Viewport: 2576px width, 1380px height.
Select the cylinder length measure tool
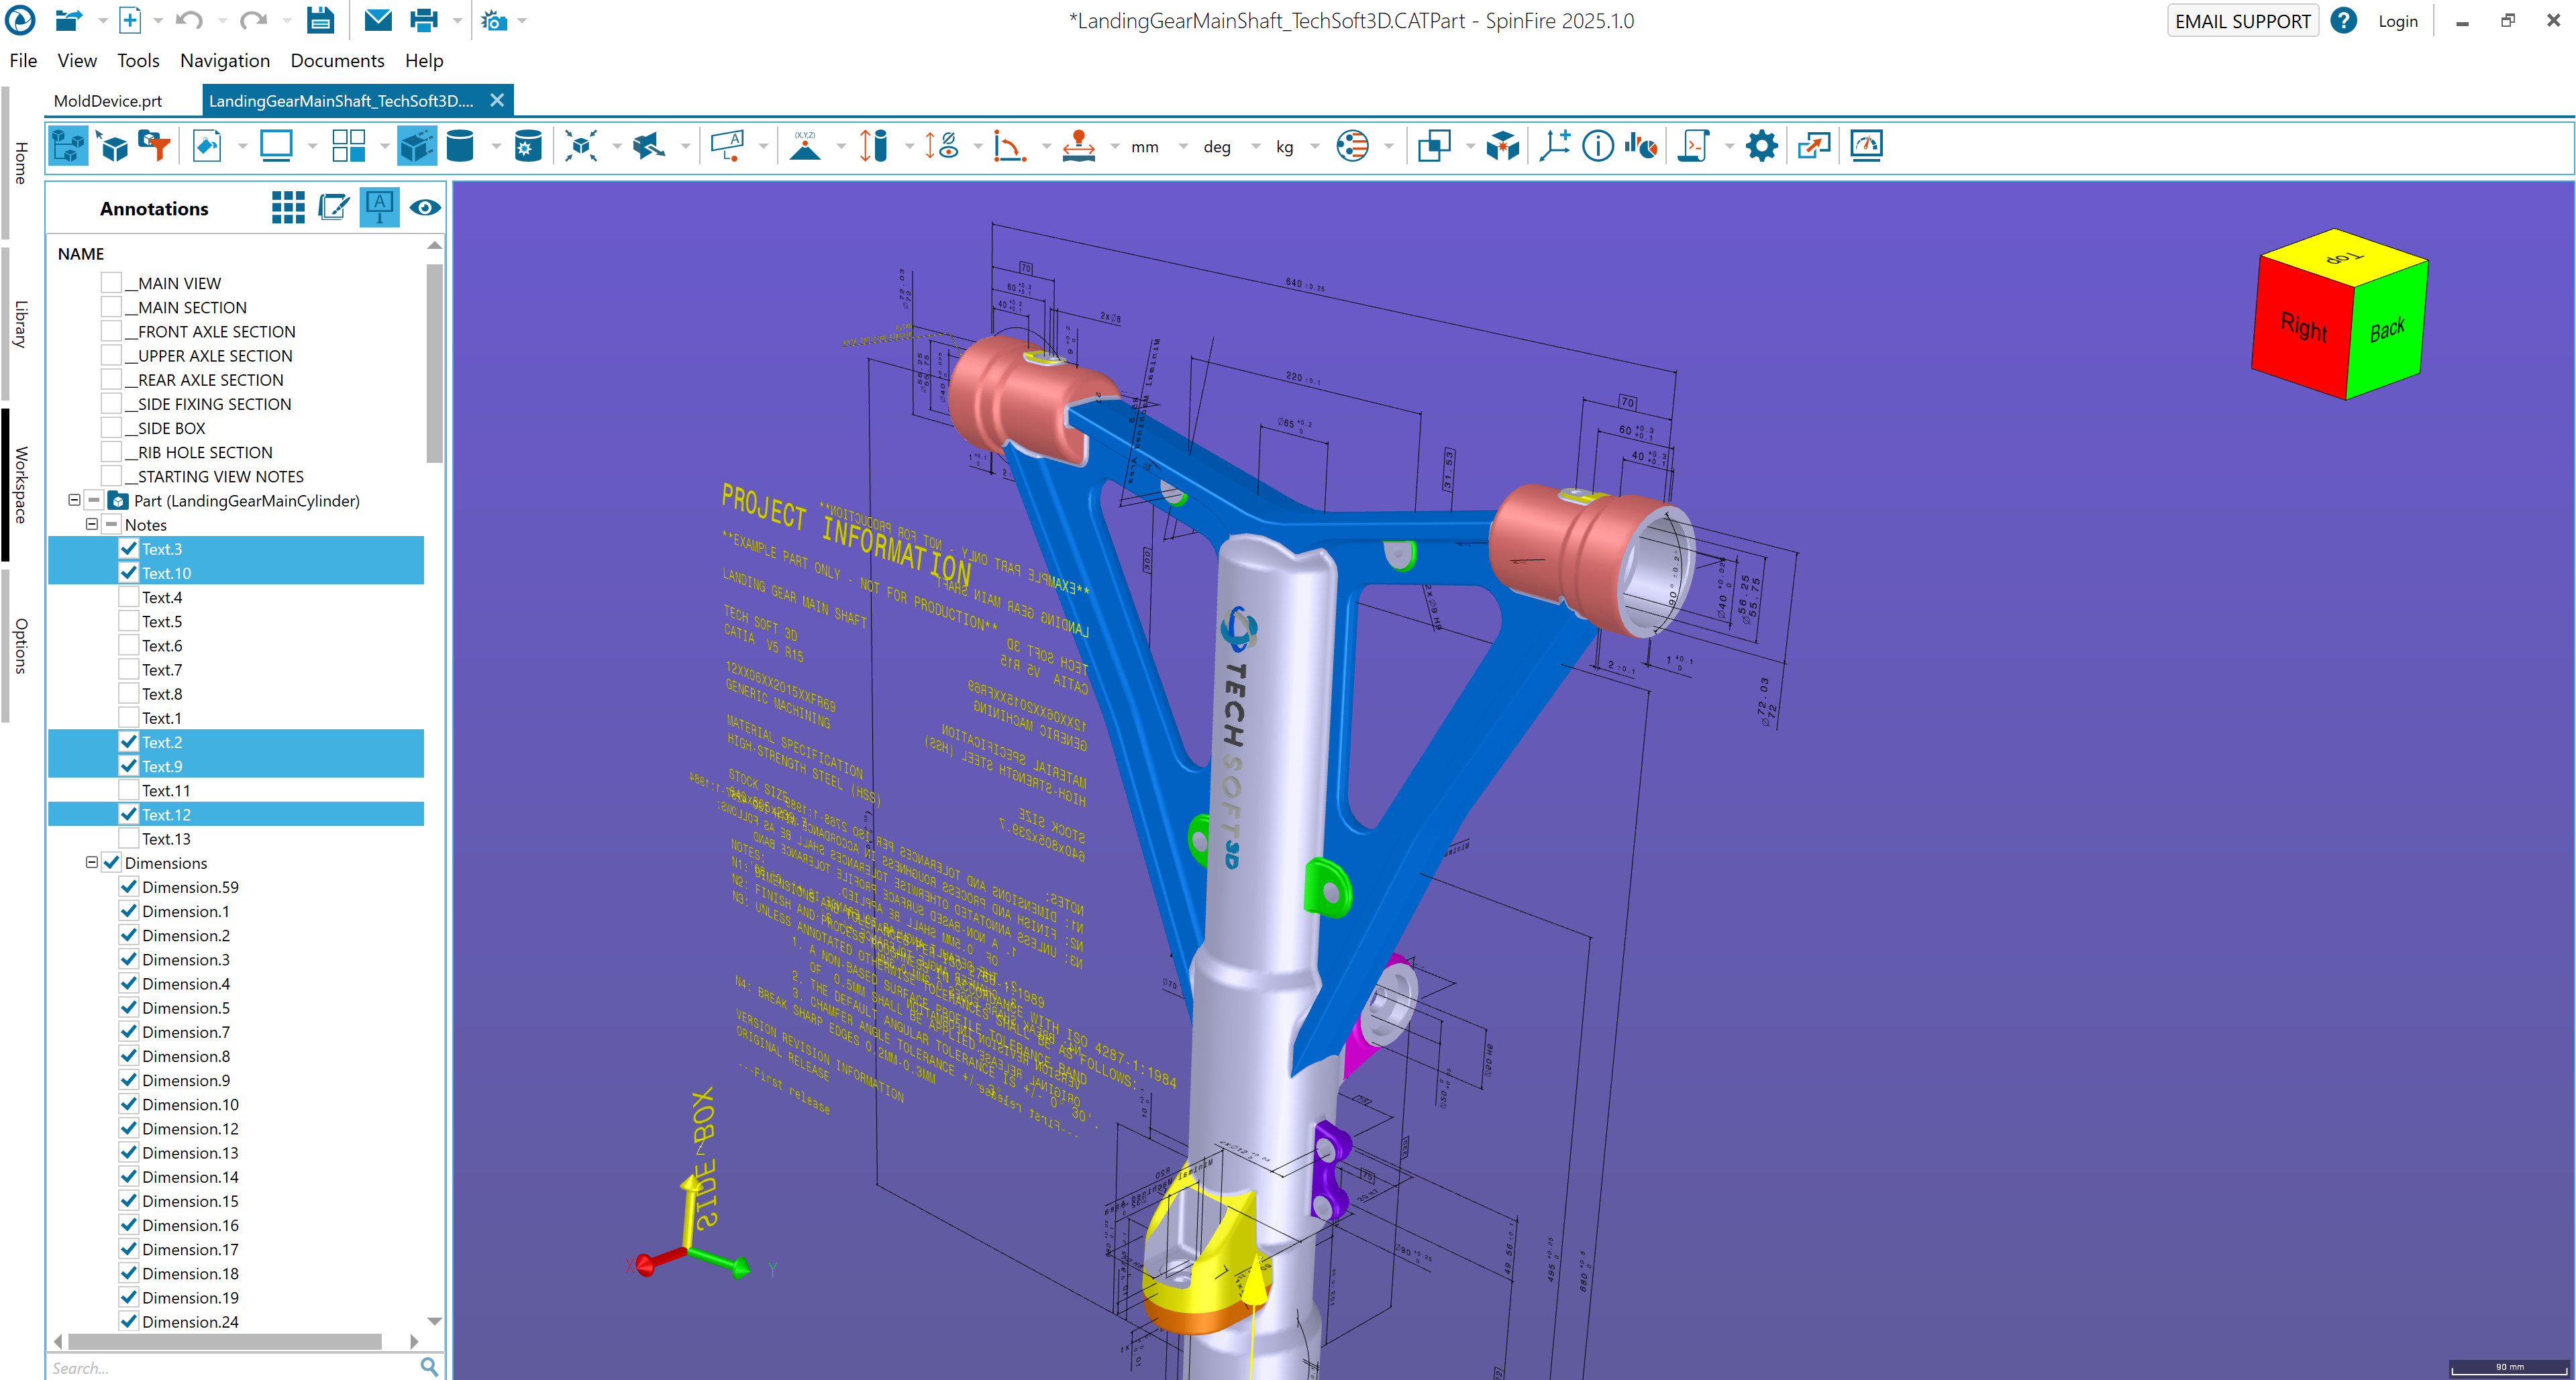tap(873, 146)
